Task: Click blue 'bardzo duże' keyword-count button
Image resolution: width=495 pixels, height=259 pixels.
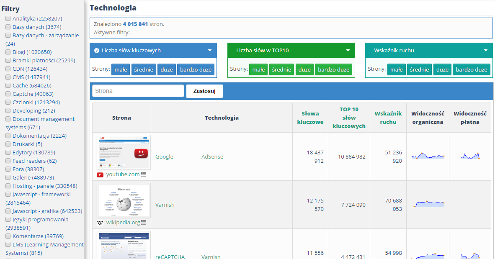Action: [196, 69]
